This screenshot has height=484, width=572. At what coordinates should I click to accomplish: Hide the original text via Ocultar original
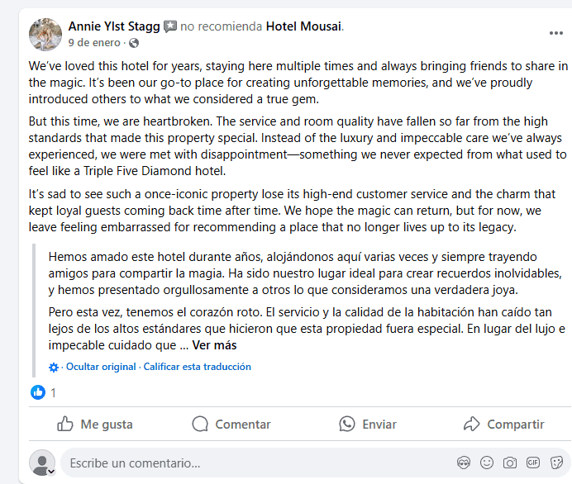point(101,367)
